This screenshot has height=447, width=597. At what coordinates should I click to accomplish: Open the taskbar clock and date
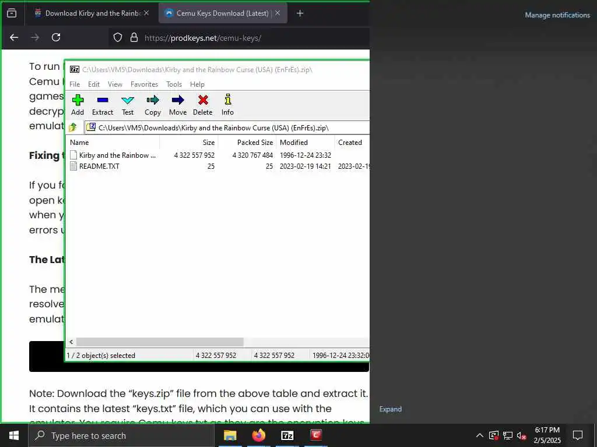click(547, 435)
